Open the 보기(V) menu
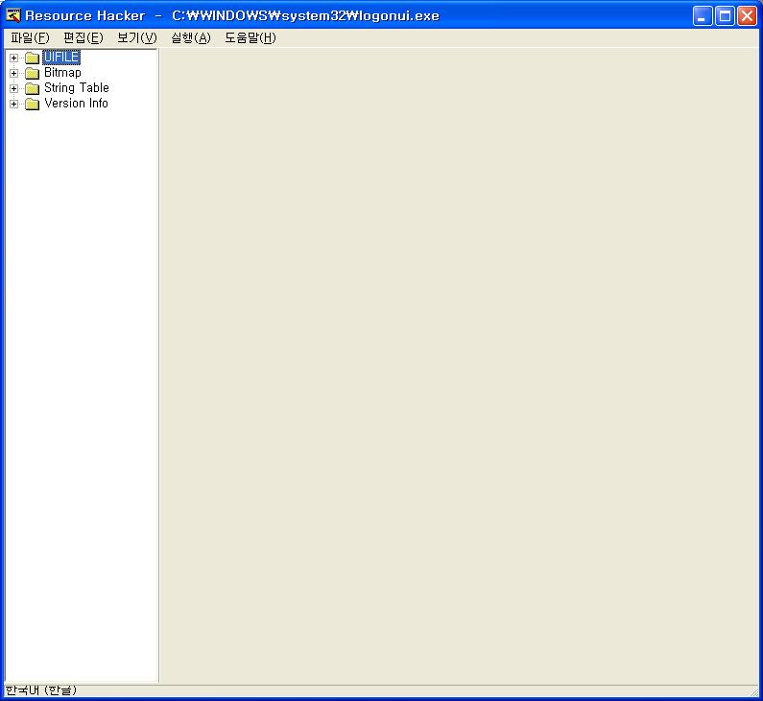This screenshot has width=763, height=701. (136, 38)
